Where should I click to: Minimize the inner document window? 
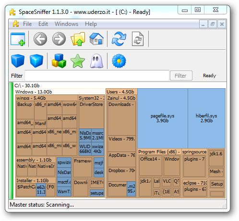203,24
